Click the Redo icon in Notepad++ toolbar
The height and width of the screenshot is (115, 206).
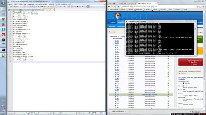39,6
